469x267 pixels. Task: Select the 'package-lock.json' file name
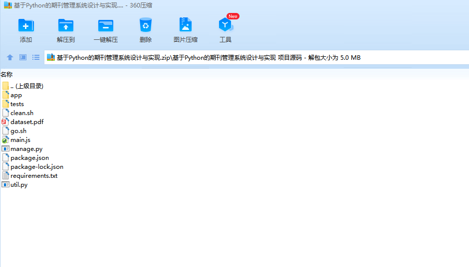[37, 167]
